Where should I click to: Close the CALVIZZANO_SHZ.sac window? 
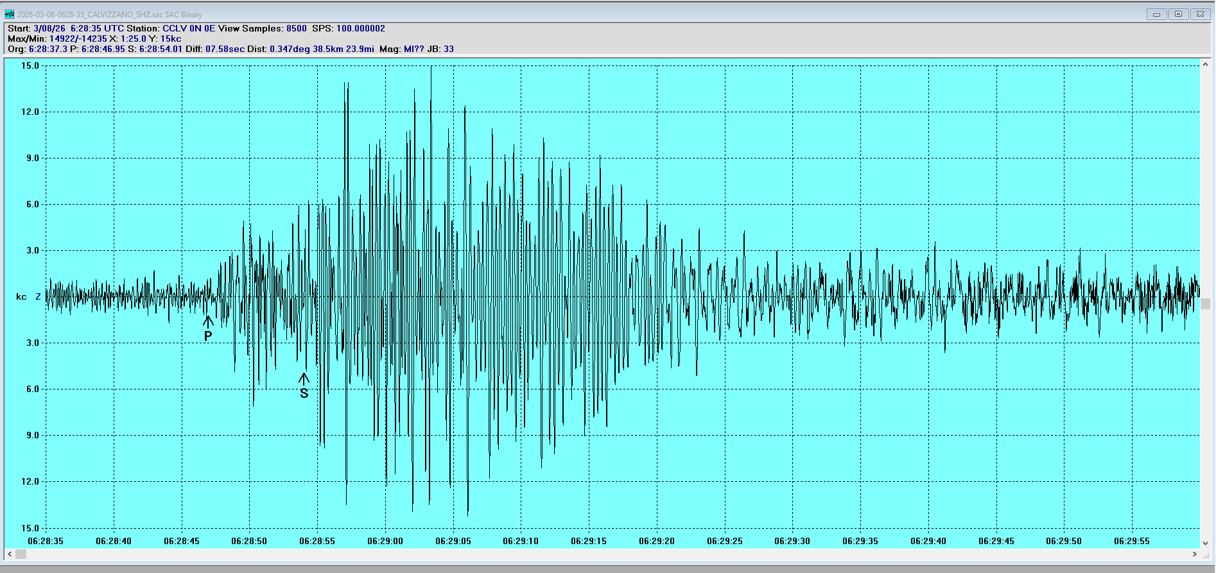1200,14
